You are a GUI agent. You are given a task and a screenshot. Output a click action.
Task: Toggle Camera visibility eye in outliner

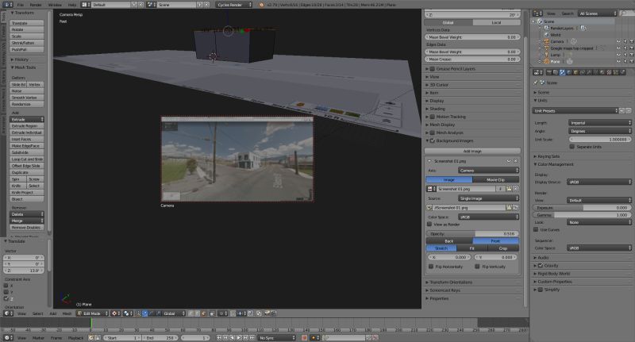(618, 41)
